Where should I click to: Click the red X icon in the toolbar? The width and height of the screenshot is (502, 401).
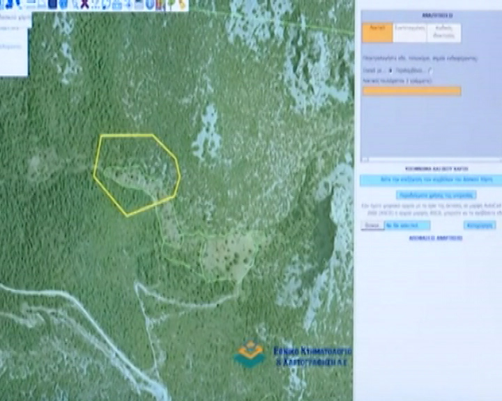[84, 5]
